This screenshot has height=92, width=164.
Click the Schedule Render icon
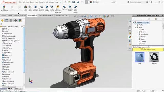70,8
